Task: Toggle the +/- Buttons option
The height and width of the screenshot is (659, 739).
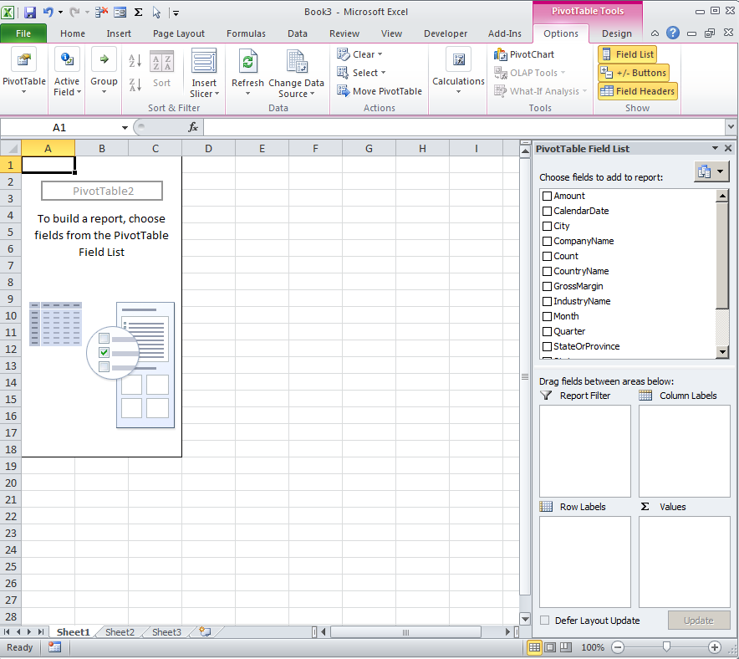Action: (634, 73)
